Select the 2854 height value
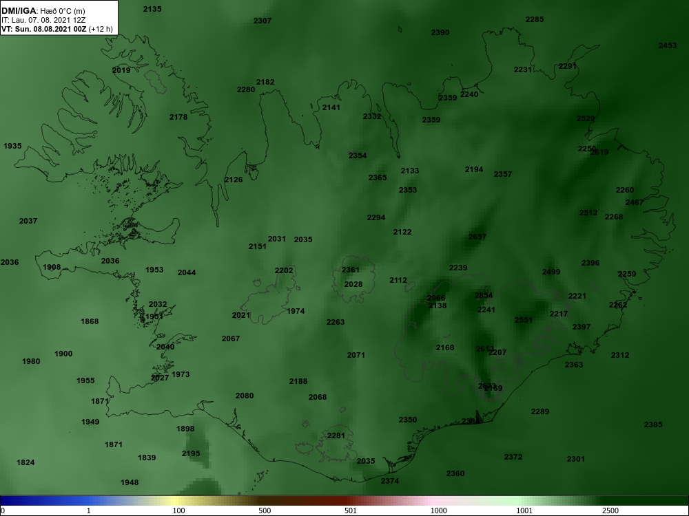689x516 pixels. pos(484,296)
